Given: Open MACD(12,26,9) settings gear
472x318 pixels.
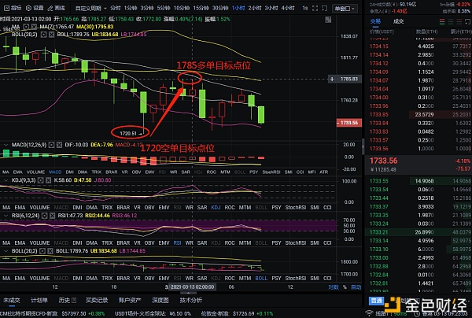Looking at the screenshot, I should (x=51, y=145).
